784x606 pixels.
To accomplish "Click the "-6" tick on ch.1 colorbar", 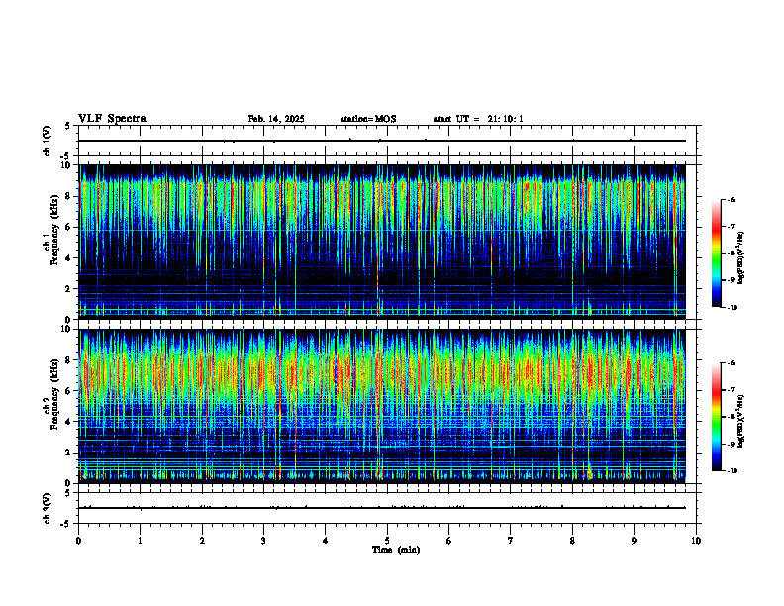I will (730, 200).
